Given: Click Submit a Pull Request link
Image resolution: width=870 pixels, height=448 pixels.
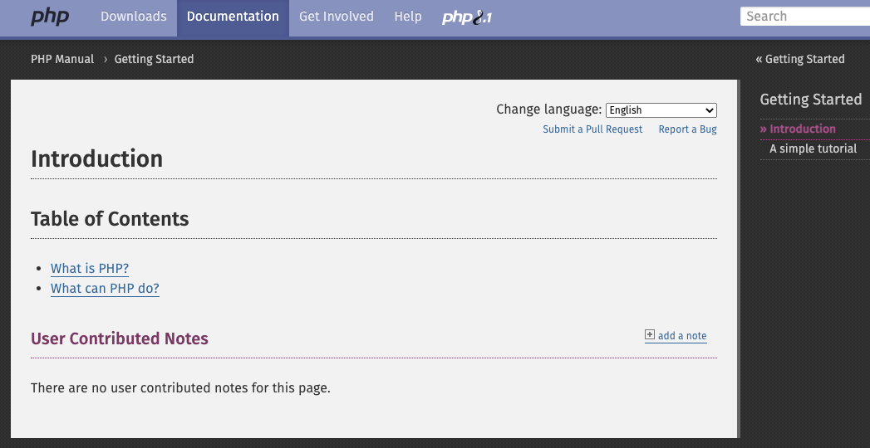Looking at the screenshot, I should pos(592,129).
